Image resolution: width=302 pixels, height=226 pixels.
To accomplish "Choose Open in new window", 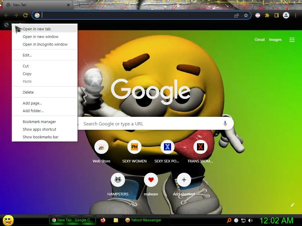I will pos(45,36).
